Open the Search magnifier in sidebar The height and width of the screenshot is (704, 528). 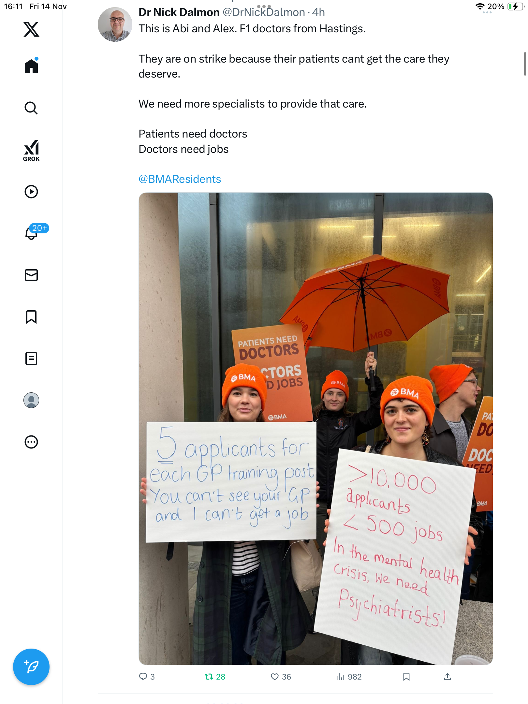pos(31,108)
